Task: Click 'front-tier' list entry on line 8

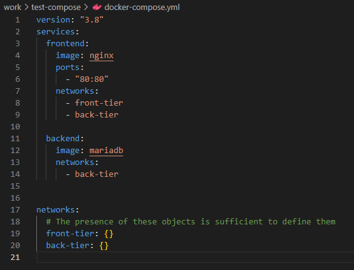Action: coord(99,103)
